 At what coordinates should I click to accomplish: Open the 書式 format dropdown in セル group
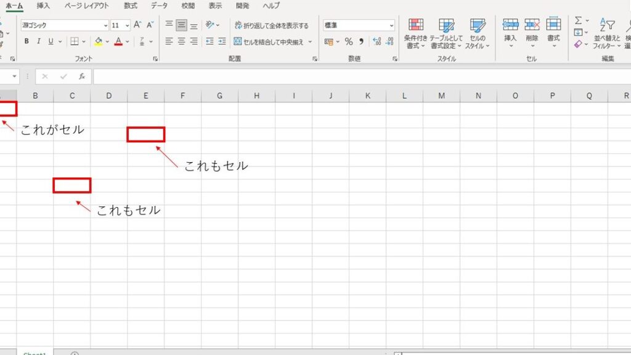click(x=553, y=33)
